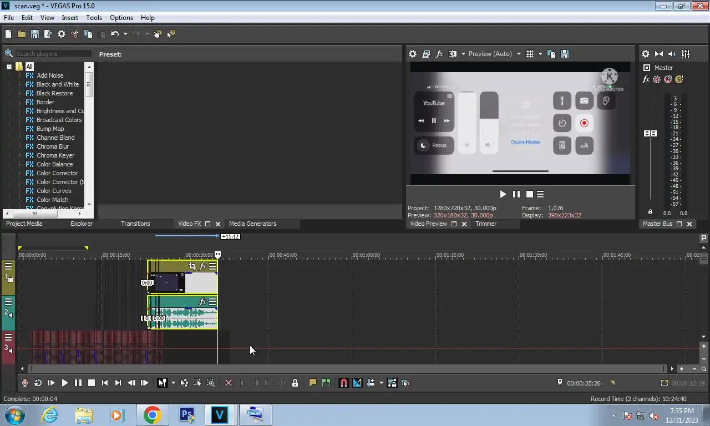Select the Color Curves effect
710x426 pixels.
tap(54, 191)
